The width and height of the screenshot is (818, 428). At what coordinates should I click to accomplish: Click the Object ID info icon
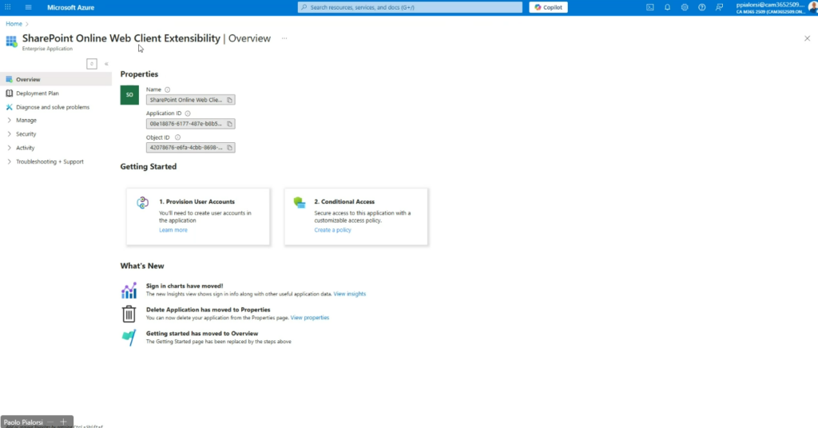(x=178, y=137)
